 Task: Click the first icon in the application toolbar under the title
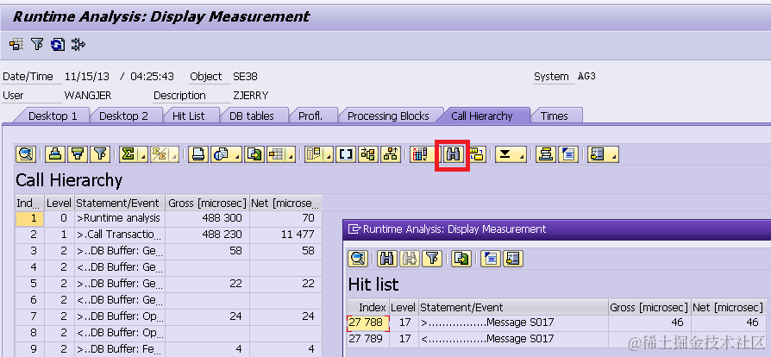[16, 44]
